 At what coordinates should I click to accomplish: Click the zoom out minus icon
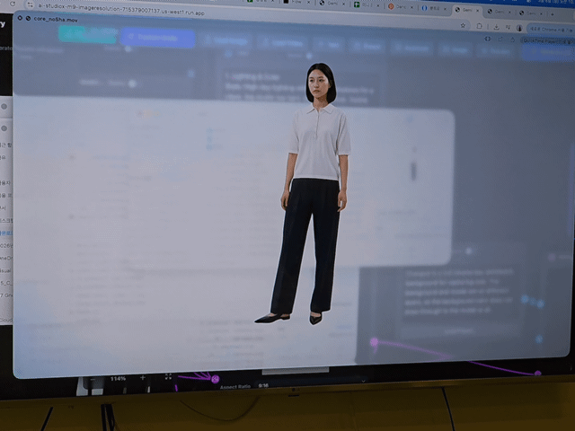click(94, 378)
